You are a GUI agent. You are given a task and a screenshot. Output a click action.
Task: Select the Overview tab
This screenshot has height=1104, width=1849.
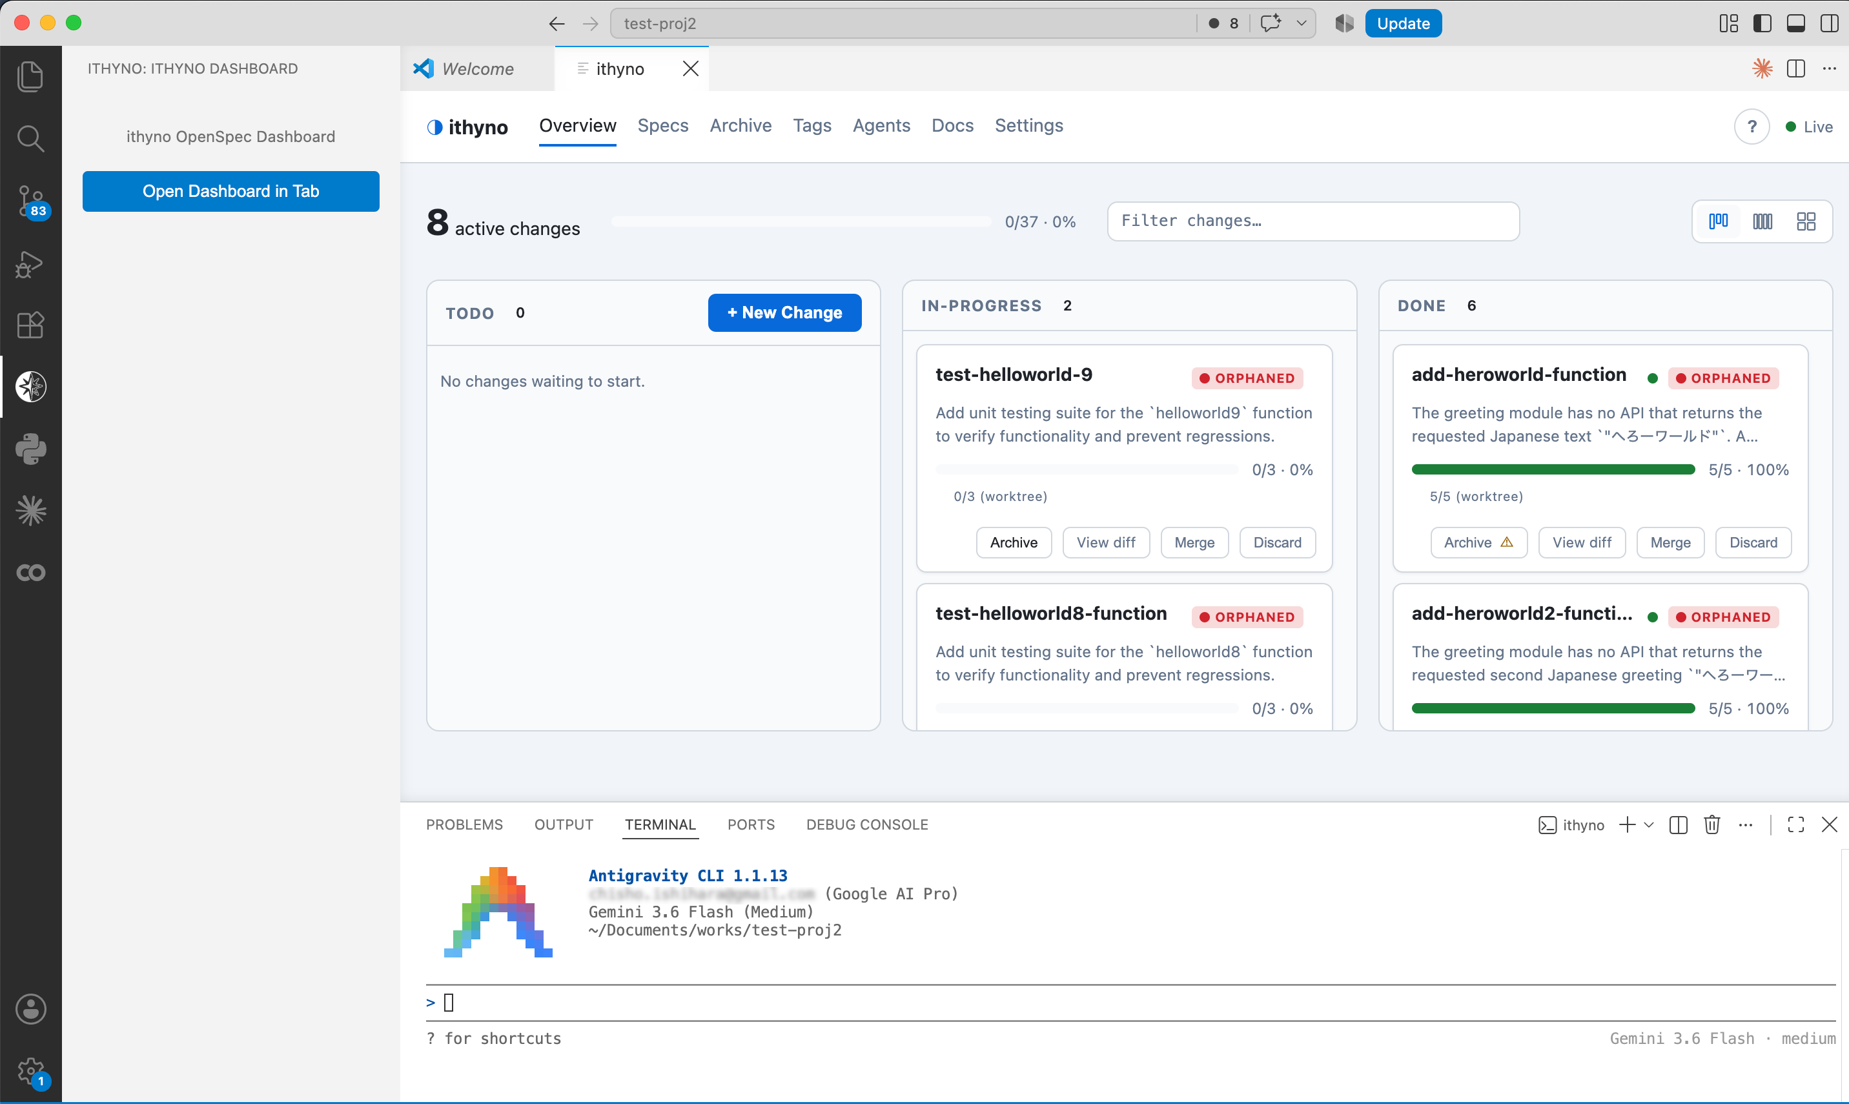[x=577, y=125]
